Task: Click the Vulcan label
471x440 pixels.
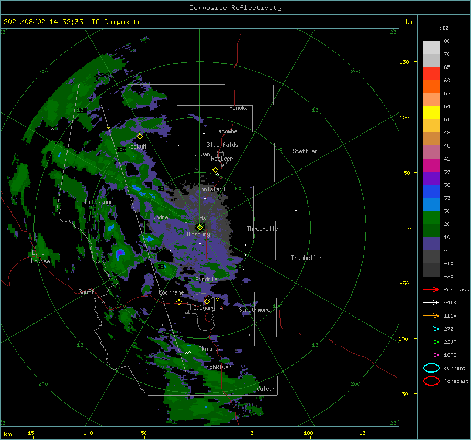Action: click(x=266, y=389)
